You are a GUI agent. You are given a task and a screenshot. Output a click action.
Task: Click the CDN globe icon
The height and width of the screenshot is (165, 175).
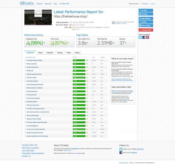point(113,23)
